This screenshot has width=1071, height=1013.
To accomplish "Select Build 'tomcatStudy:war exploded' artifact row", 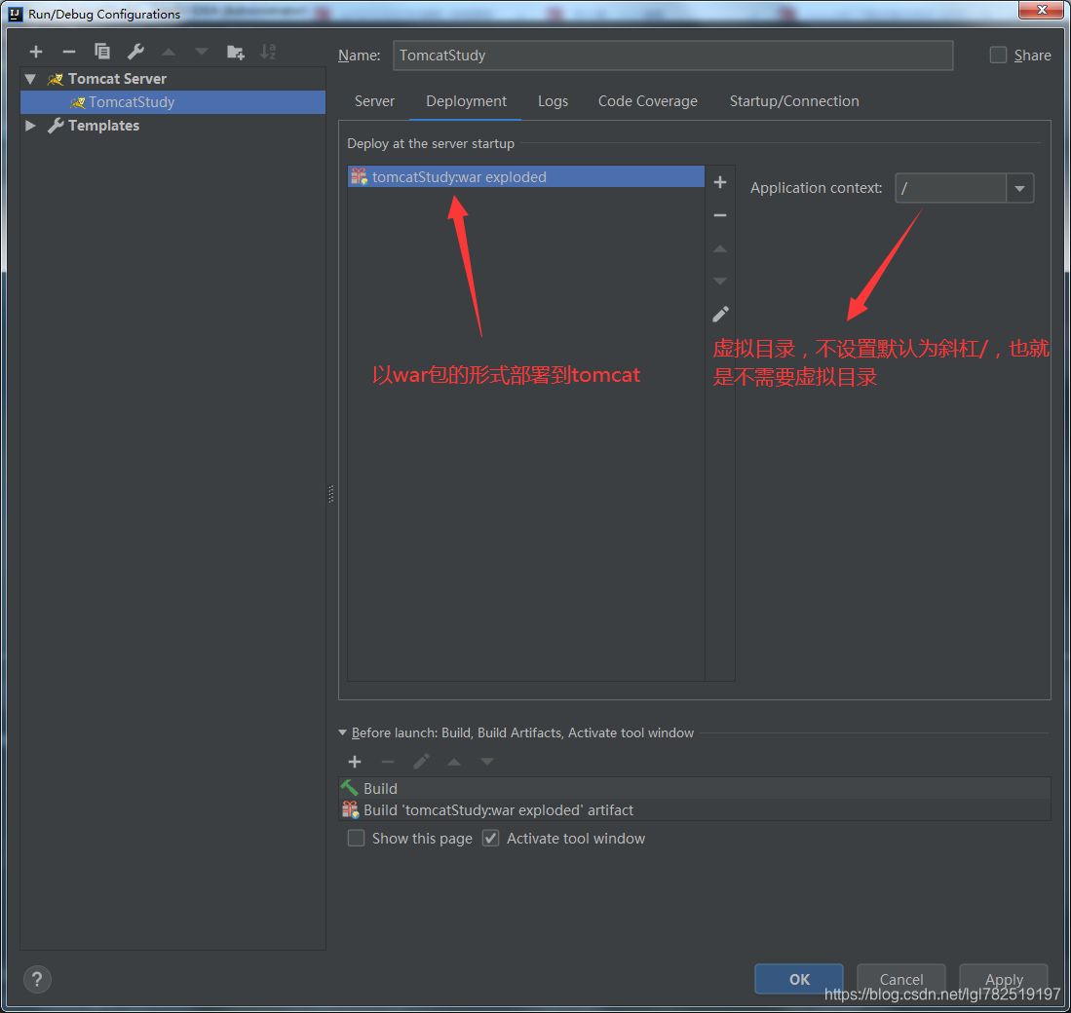I will (x=695, y=810).
